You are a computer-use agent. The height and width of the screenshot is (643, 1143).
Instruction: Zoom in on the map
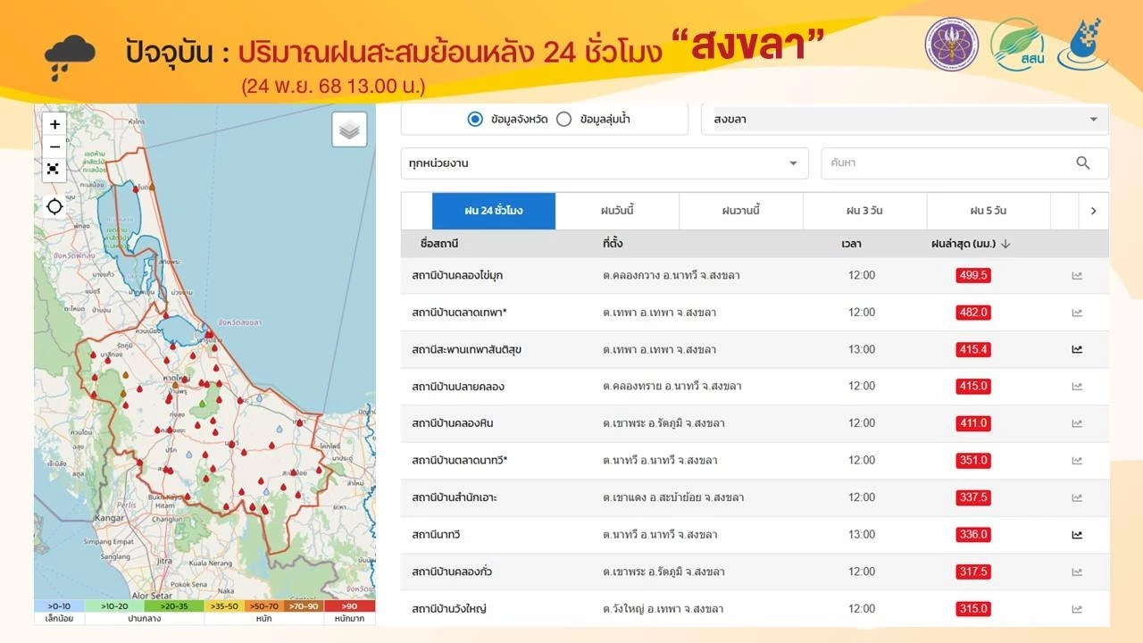(x=54, y=124)
